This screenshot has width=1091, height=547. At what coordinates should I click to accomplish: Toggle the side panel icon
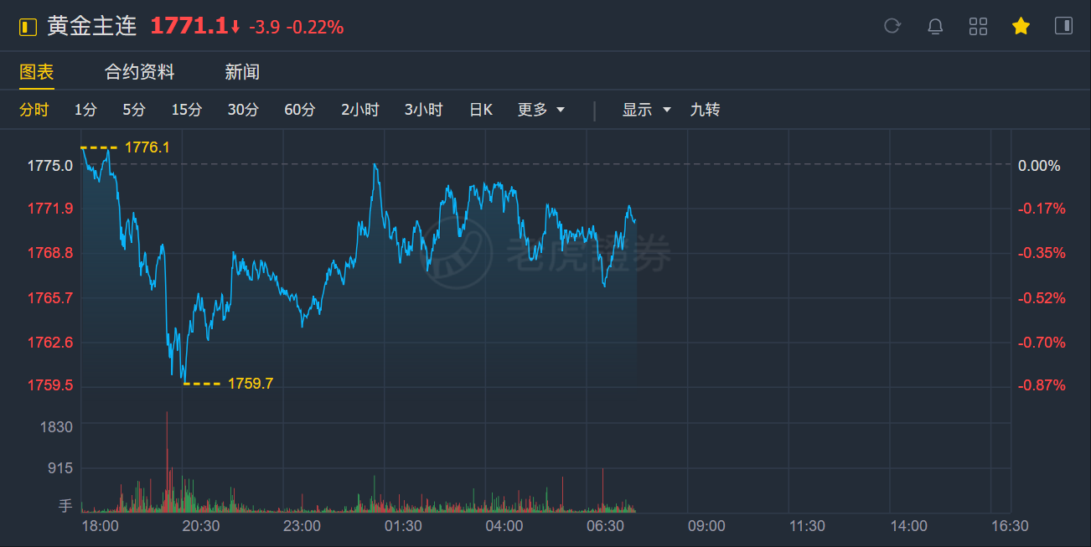(x=1063, y=26)
